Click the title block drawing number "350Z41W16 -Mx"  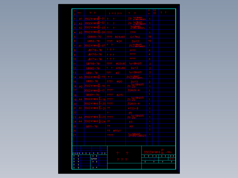(x=158, y=152)
